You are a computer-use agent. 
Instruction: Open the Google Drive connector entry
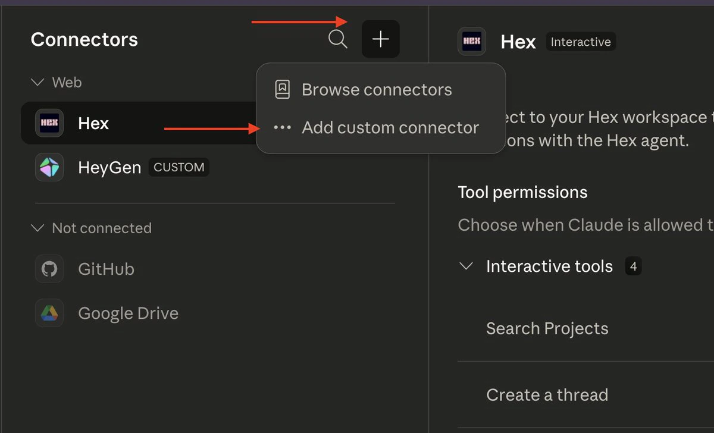click(x=128, y=313)
